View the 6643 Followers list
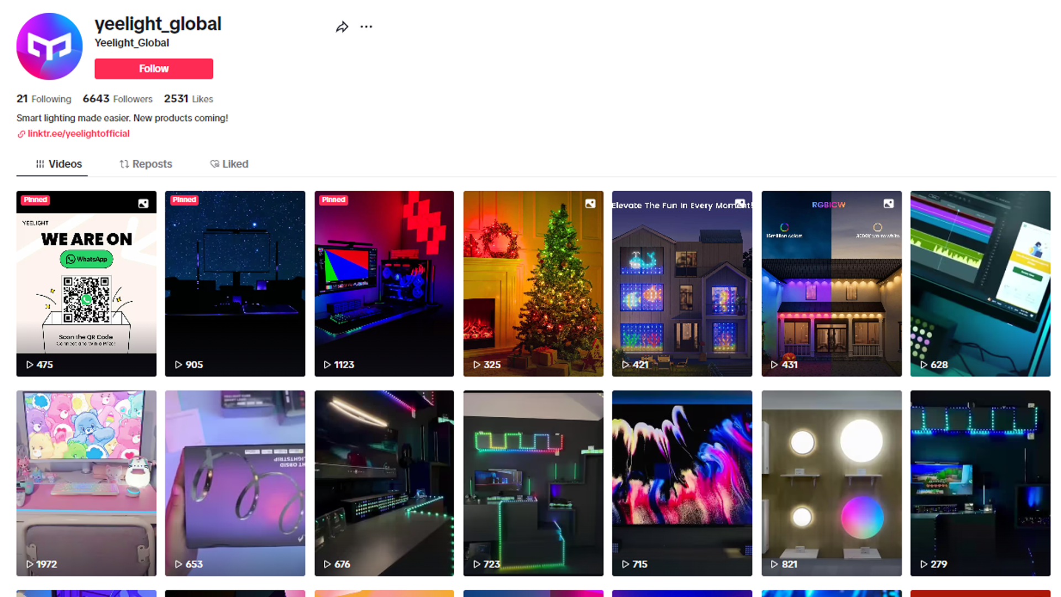 [x=117, y=99]
